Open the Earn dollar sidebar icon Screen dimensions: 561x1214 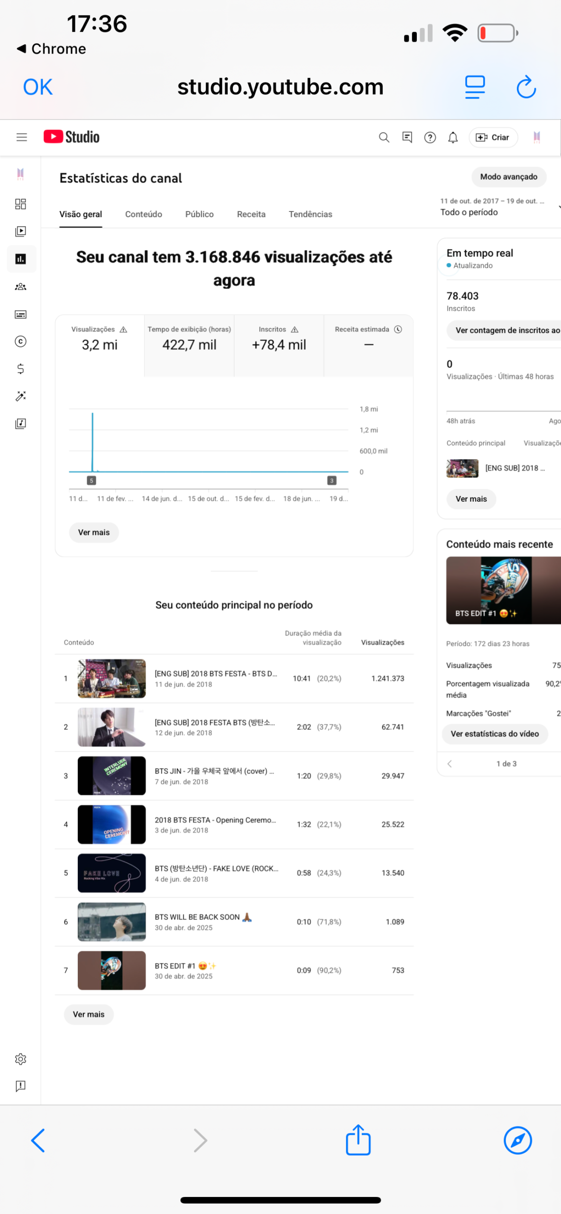(20, 369)
